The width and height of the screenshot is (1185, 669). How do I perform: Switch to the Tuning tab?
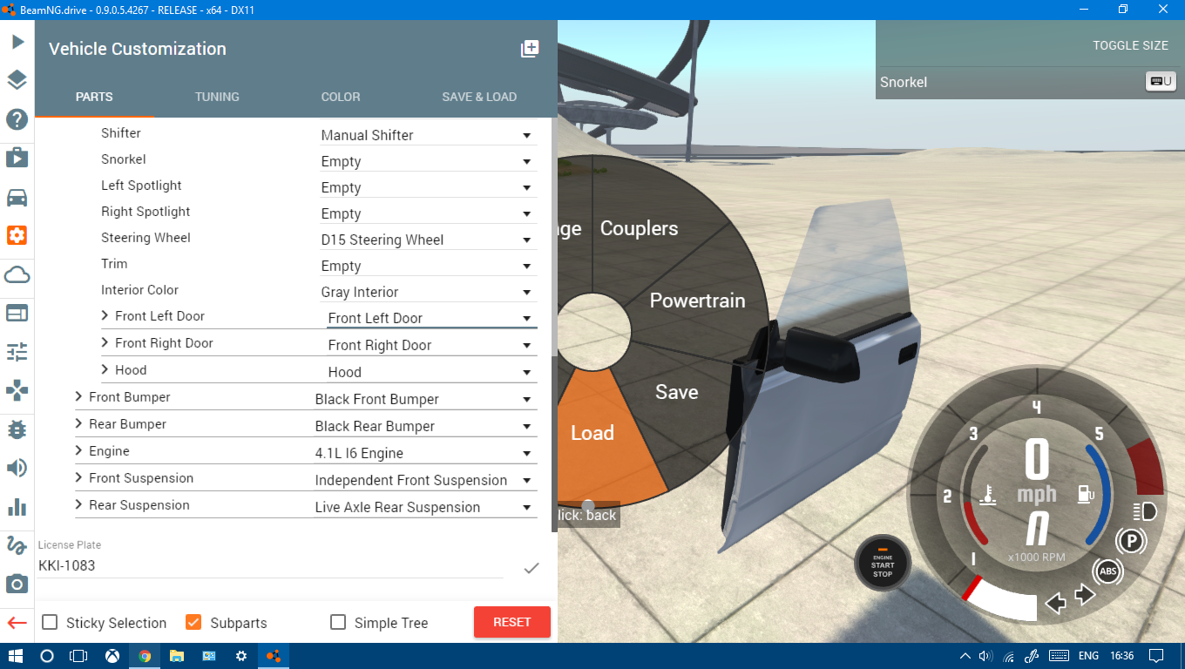click(217, 97)
